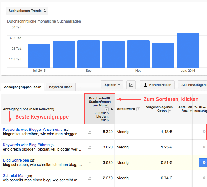This screenshot has height=187, width=207.
Task: Sort by Anzeigengruppe (nach Relevanz) header
Action: (x=28, y=109)
